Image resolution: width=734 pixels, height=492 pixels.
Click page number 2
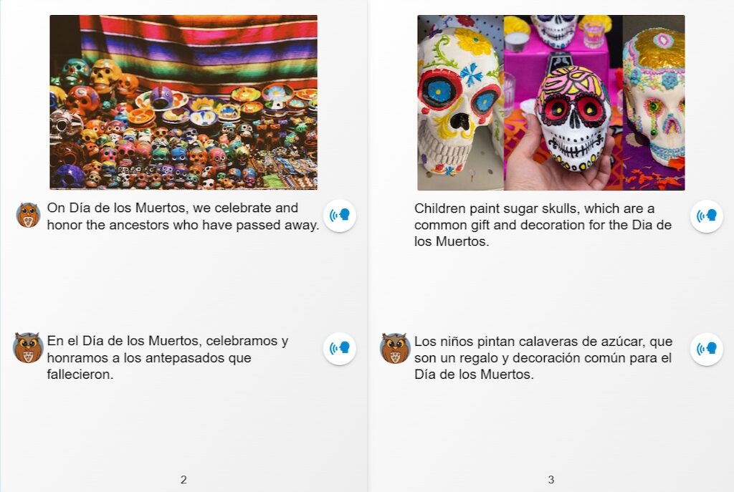pos(183,479)
